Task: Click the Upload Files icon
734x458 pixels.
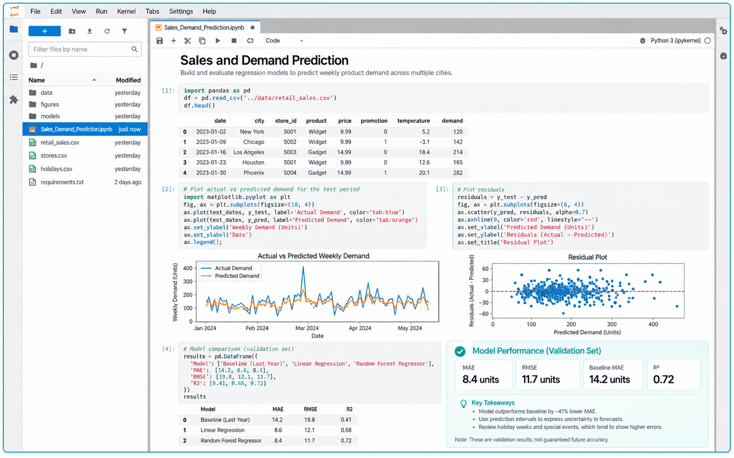Action: pyautogui.click(x=89, y=31)
